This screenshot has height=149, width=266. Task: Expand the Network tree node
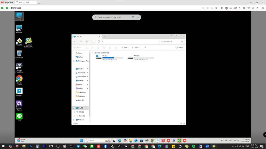73,120
